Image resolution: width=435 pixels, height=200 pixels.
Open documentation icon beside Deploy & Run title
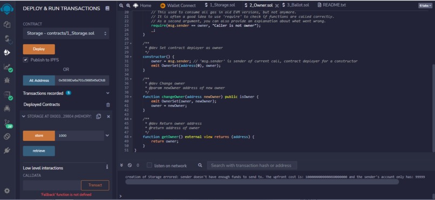[107, 9]
